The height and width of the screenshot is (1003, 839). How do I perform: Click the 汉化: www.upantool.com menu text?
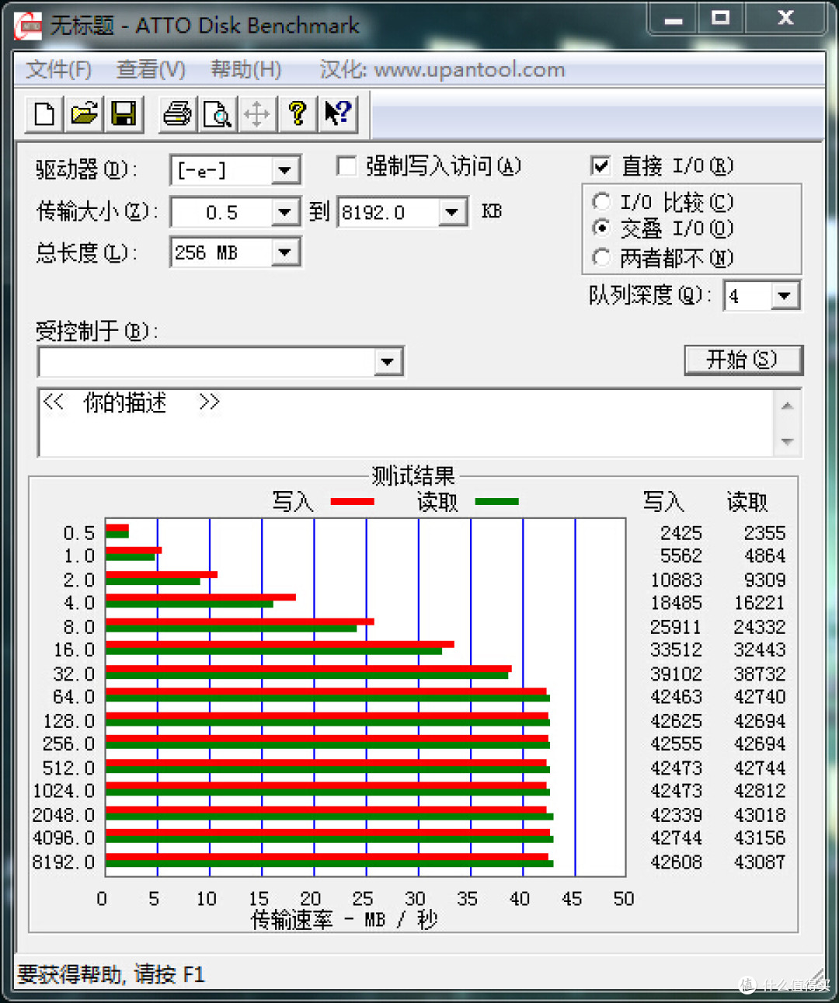[x=442, y=70]
